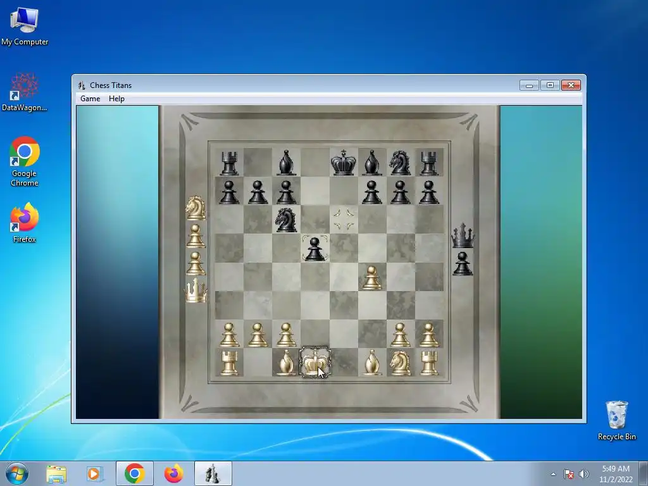The width and height of the screenshot is (648, 486).
Task: Pick the white rook on h1
Action: coord(428,363)
